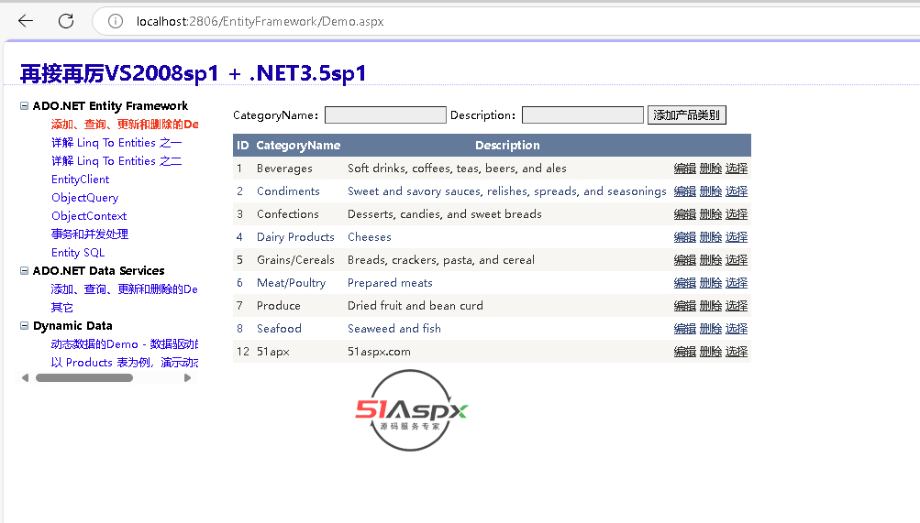Screen dimensions: 920x523
Task: Click 删除 for the Grains/Cereals row
Action: click(x=711, y=260)
